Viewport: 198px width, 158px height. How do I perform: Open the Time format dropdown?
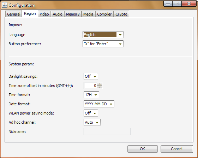[91, 95]
